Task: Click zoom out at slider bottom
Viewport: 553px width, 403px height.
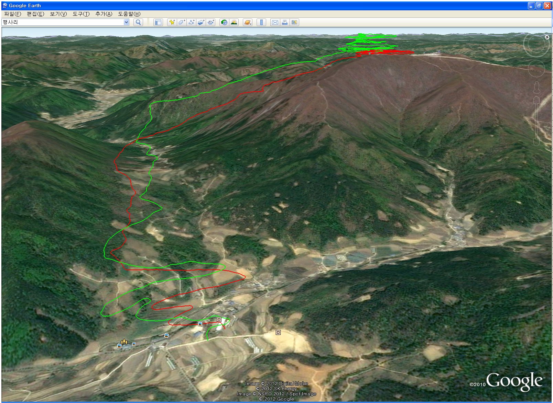Action: click(x=536, y=142)
